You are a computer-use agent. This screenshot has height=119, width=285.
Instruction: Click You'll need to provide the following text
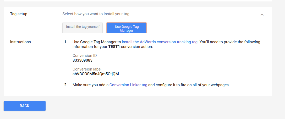229,42
